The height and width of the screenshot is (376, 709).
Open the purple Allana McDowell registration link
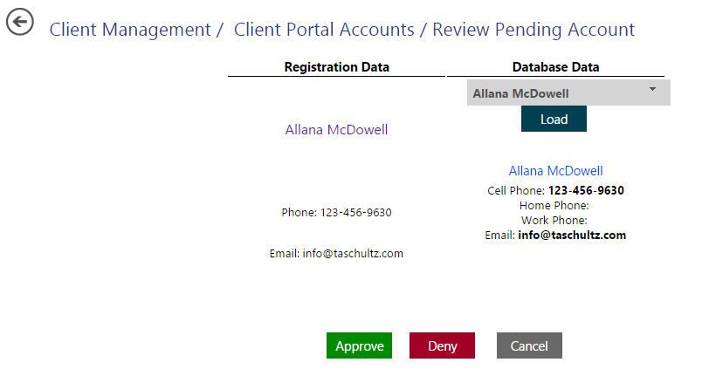click(x=336, y=130)
